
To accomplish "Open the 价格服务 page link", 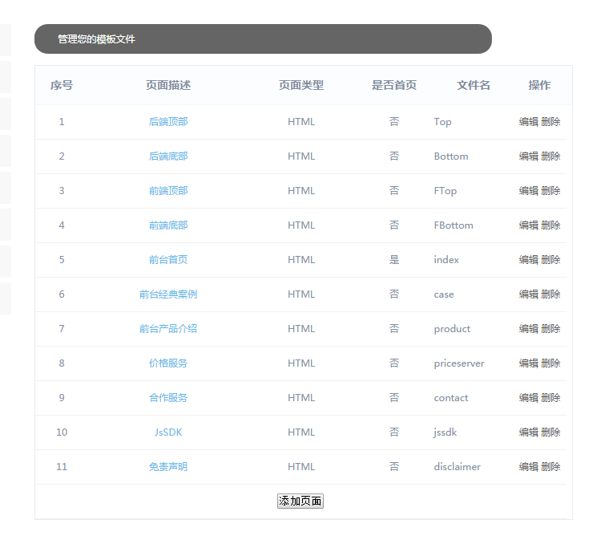I will [168, 363].
